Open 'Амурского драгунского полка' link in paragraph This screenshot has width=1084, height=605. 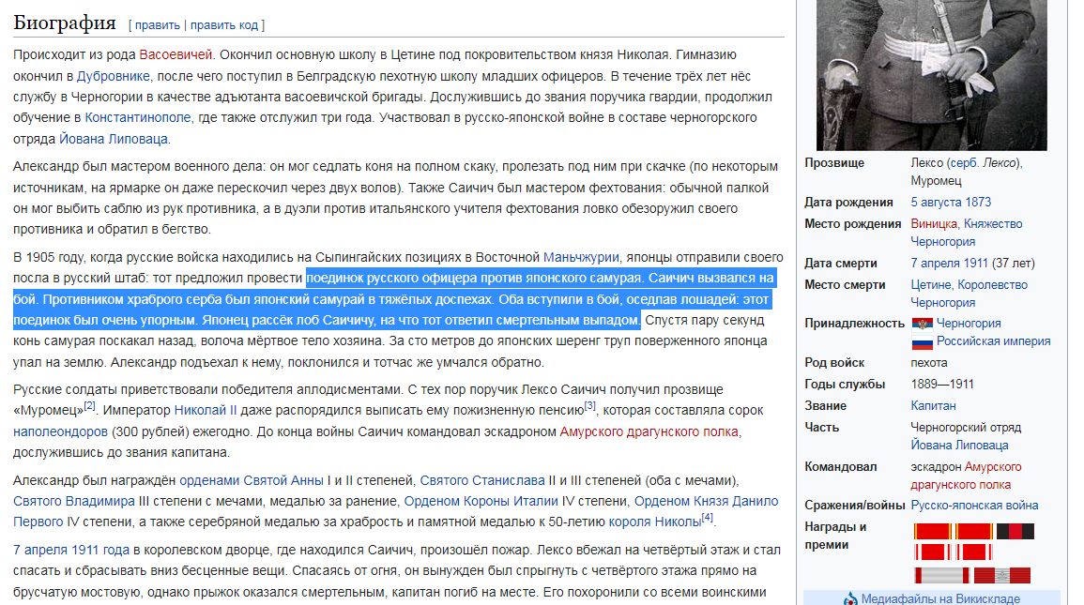coord(649,431)
